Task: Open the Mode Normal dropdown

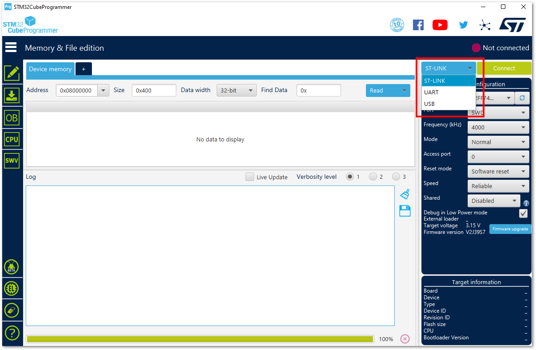Action: pyautogui.click(x=498, y=142)
